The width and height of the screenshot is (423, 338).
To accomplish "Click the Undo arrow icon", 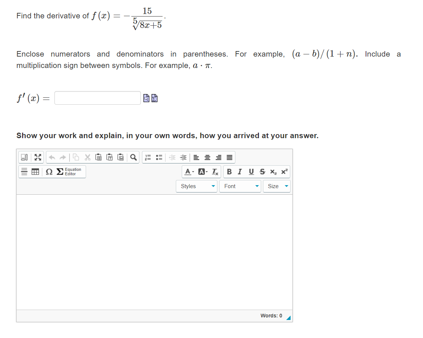I will [51, 157].
